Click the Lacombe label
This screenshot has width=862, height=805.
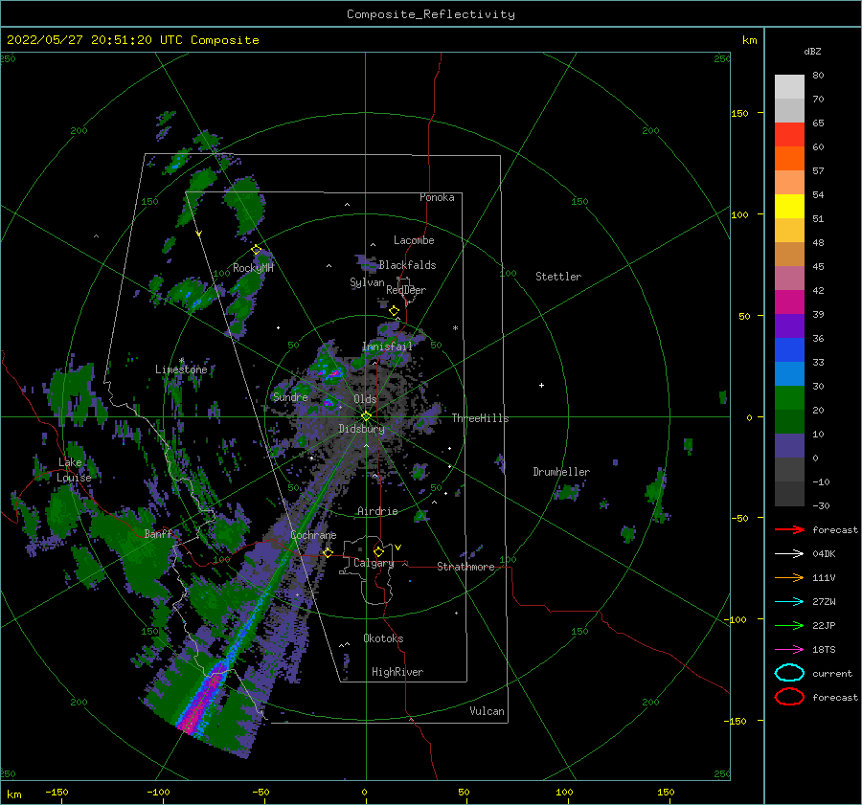point(414,240)
